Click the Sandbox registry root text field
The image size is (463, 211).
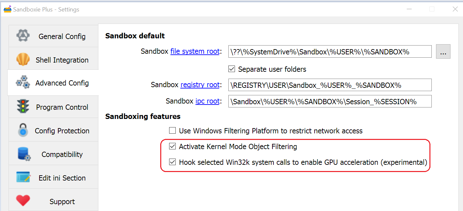pos(330,85)
